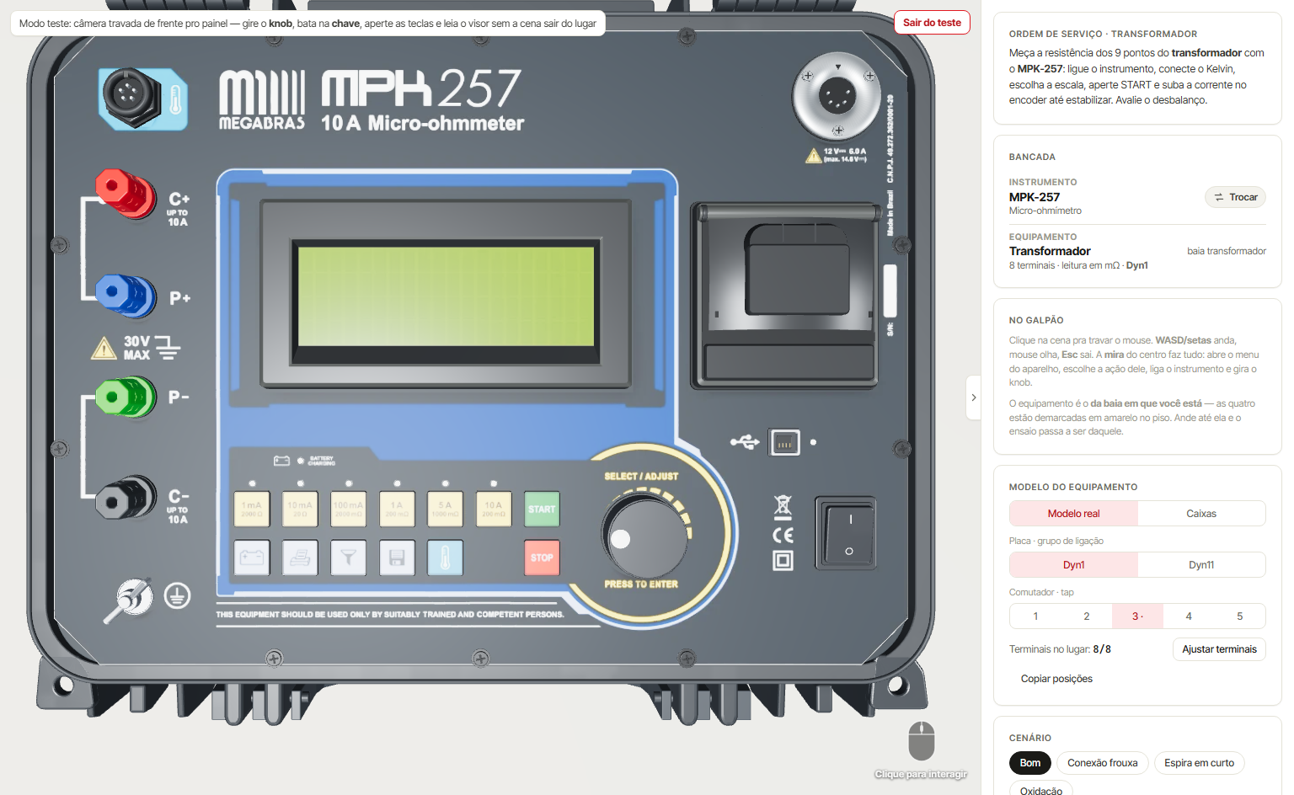
Task: Click the red C+ current terminal
Action: (125, 193)
